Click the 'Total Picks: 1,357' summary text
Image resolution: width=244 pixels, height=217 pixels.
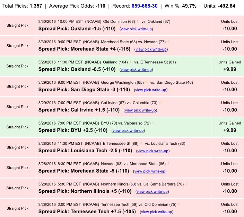pyautogui.click(x=22, y=6)
